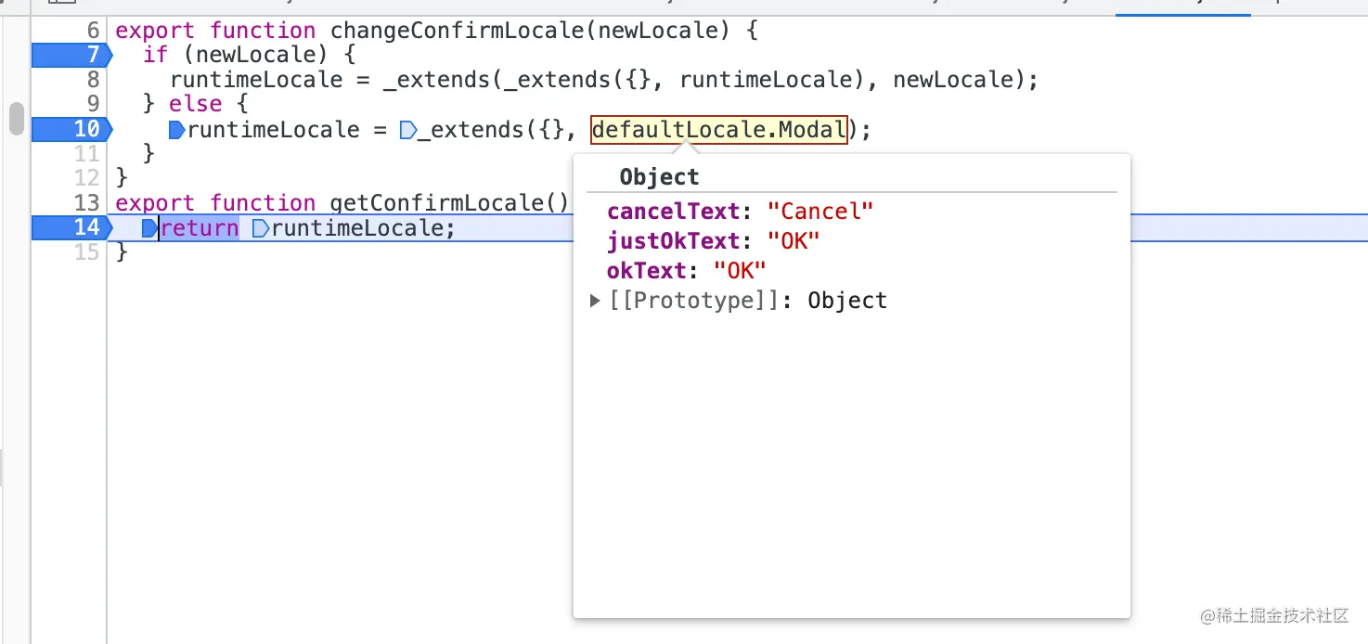
Task: Enable inline breakpoint marker before runtimeLocale on line 14
Action: (x=261, y=228)
